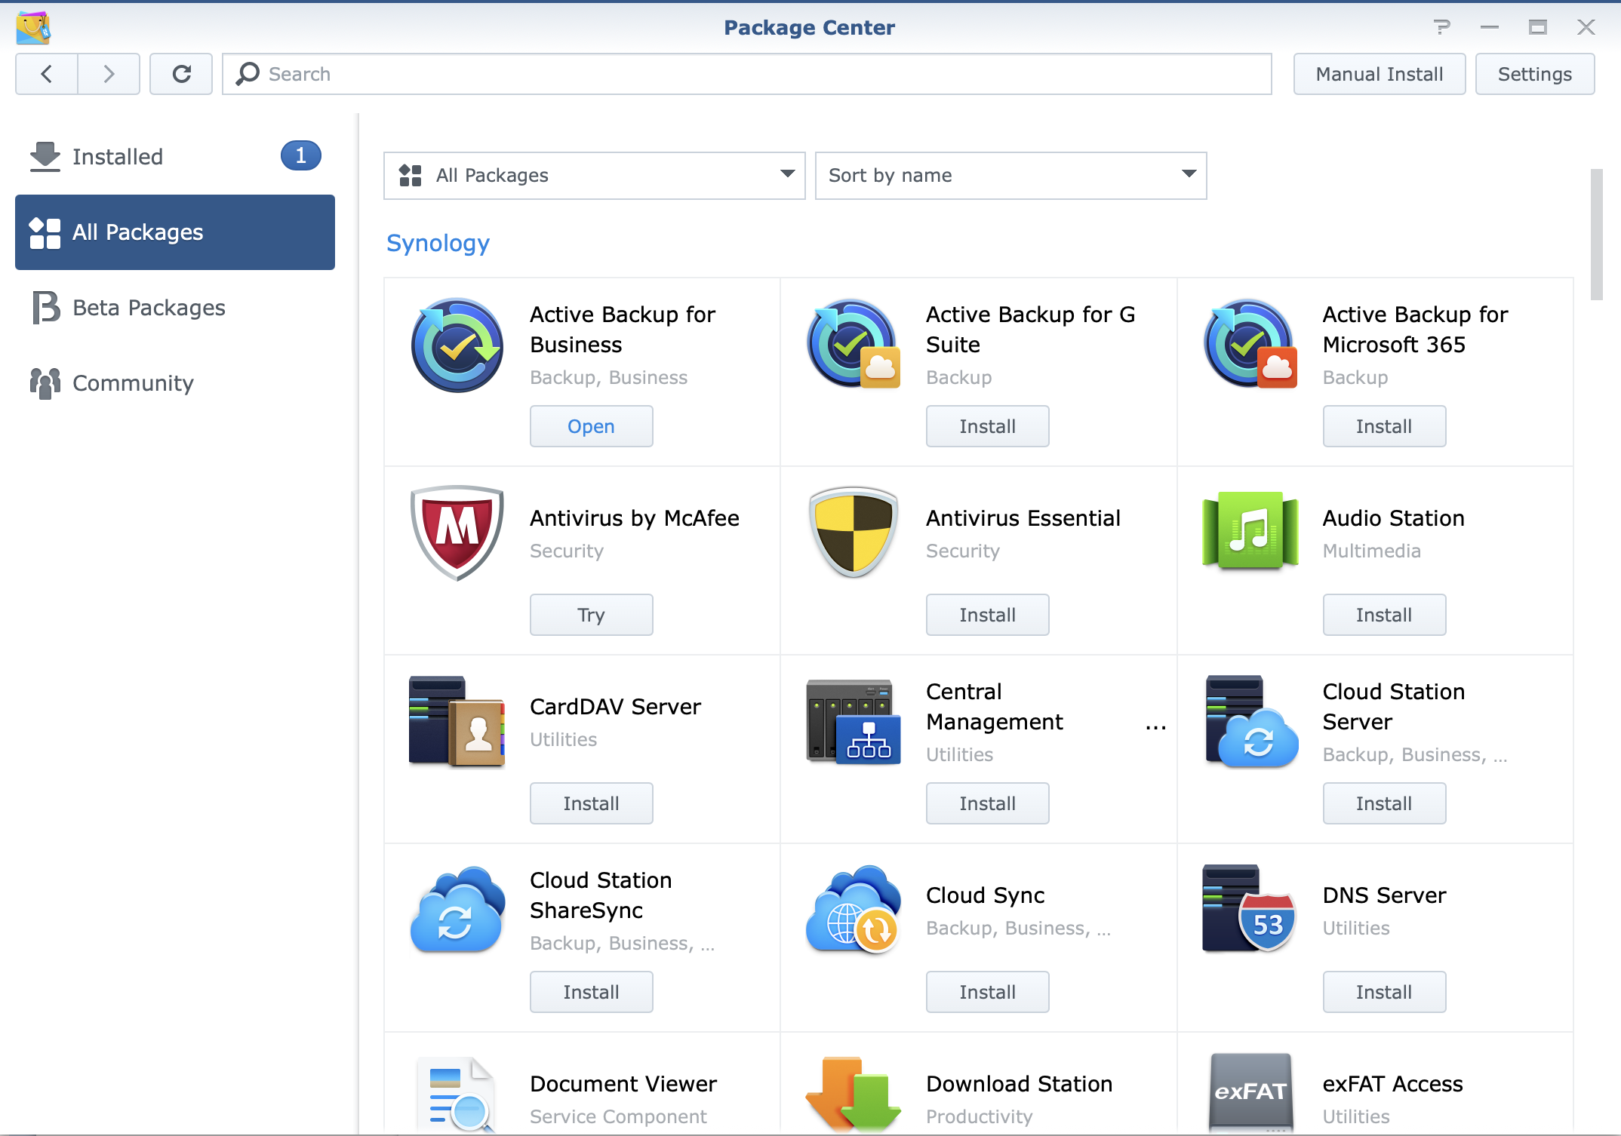
Task: Refresh the package list
Action: 181,74
